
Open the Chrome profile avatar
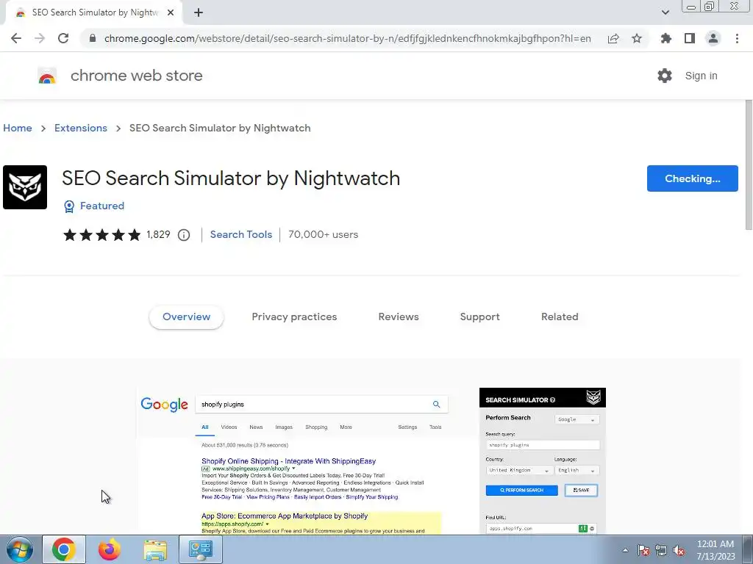(x=713, y=38)
